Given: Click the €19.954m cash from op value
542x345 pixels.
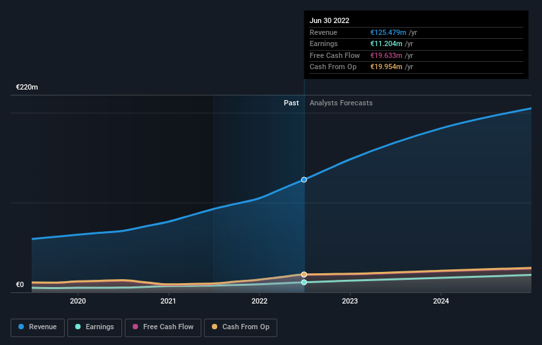Looking at the screenshot, I should [x=386, y=67].
